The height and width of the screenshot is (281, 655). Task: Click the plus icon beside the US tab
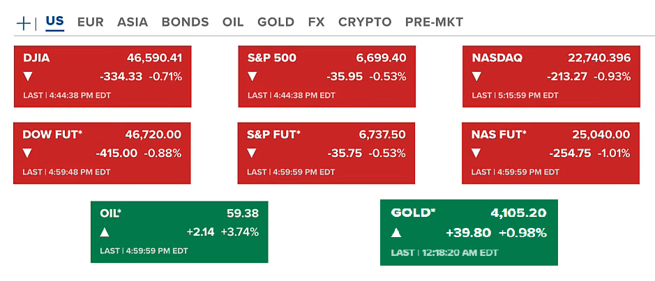coord(24,23)
